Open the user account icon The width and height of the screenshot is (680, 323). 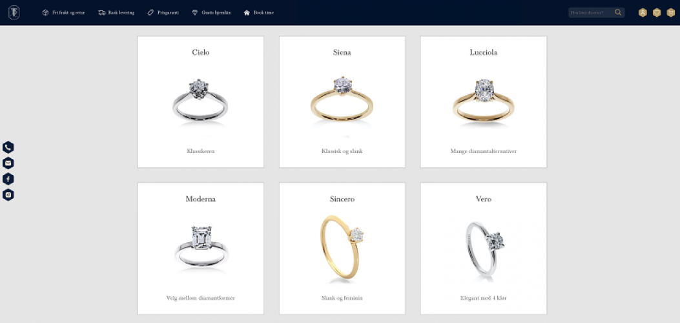643,12
